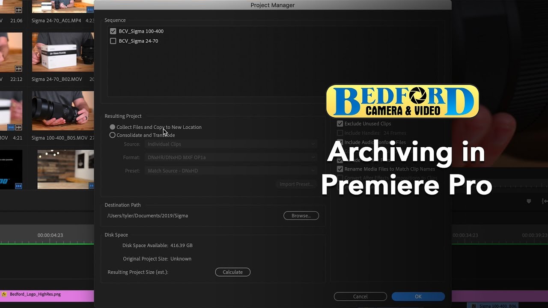
Task: Select Collect Files and Copy to New Location
Action: pyautogui.click(x=113, y=127)
